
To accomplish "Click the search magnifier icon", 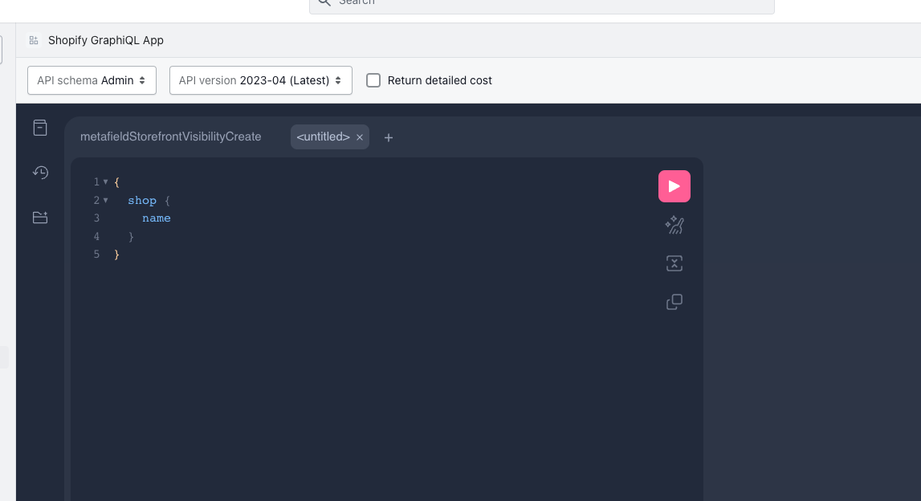I will [324, 3].
